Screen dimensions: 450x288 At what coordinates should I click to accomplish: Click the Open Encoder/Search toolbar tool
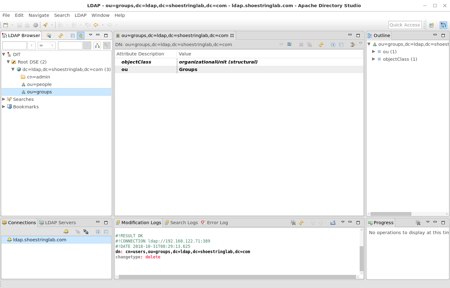click(45, 25)
